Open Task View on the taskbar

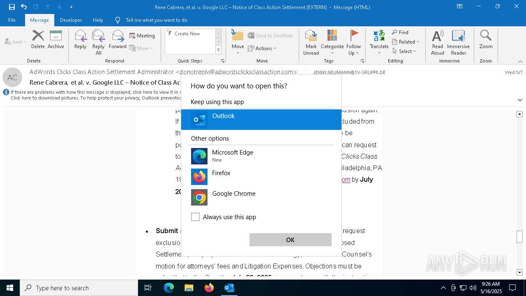point(148,288)
